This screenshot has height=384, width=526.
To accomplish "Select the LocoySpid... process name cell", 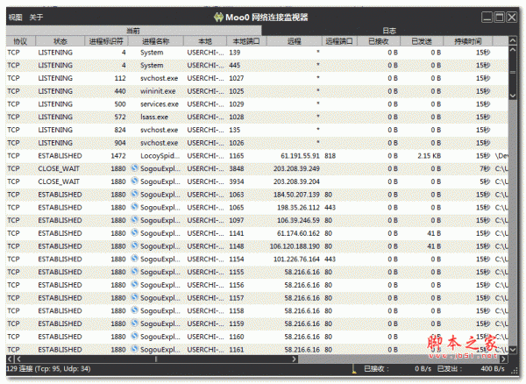I will [x=160, y=156].
